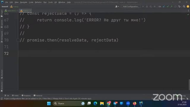
Task: Open the Project tool window sidebar button
Action: [2, 13]
